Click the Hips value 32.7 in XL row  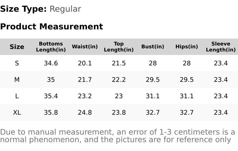click(x=187, y=112)
